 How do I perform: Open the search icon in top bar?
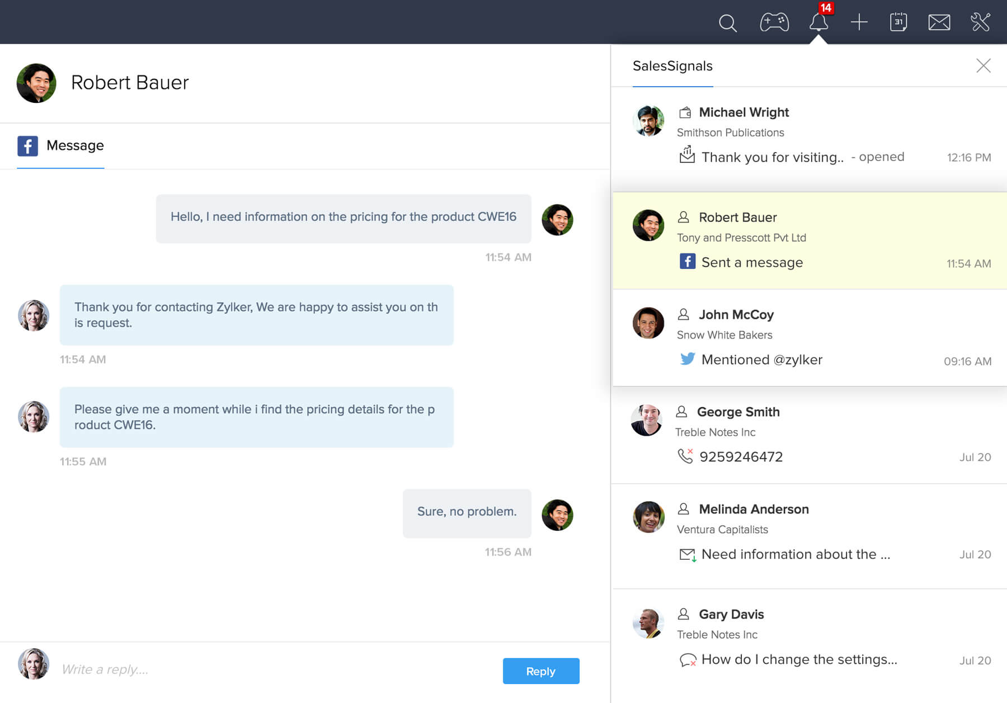[727, 23]
